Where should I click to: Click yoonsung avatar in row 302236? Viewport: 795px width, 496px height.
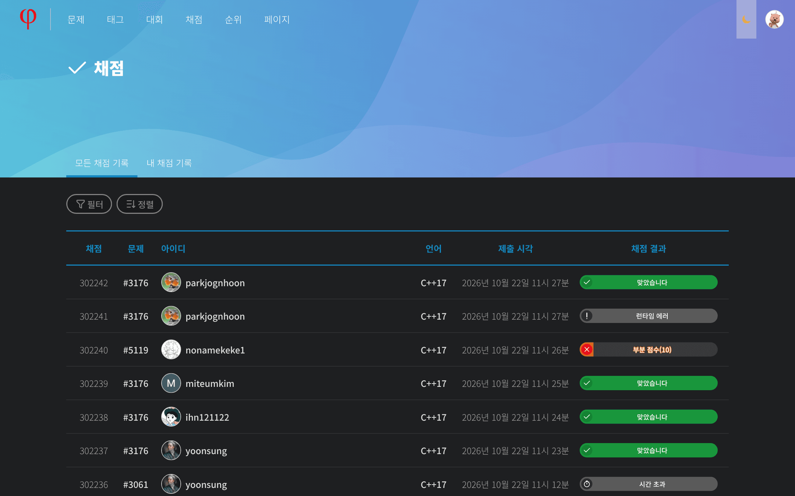pyautogui.click(x=171, y=484)
